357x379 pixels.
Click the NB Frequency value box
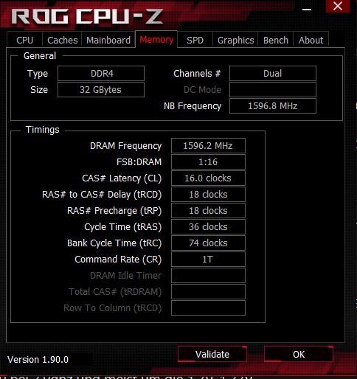point(273,106)
